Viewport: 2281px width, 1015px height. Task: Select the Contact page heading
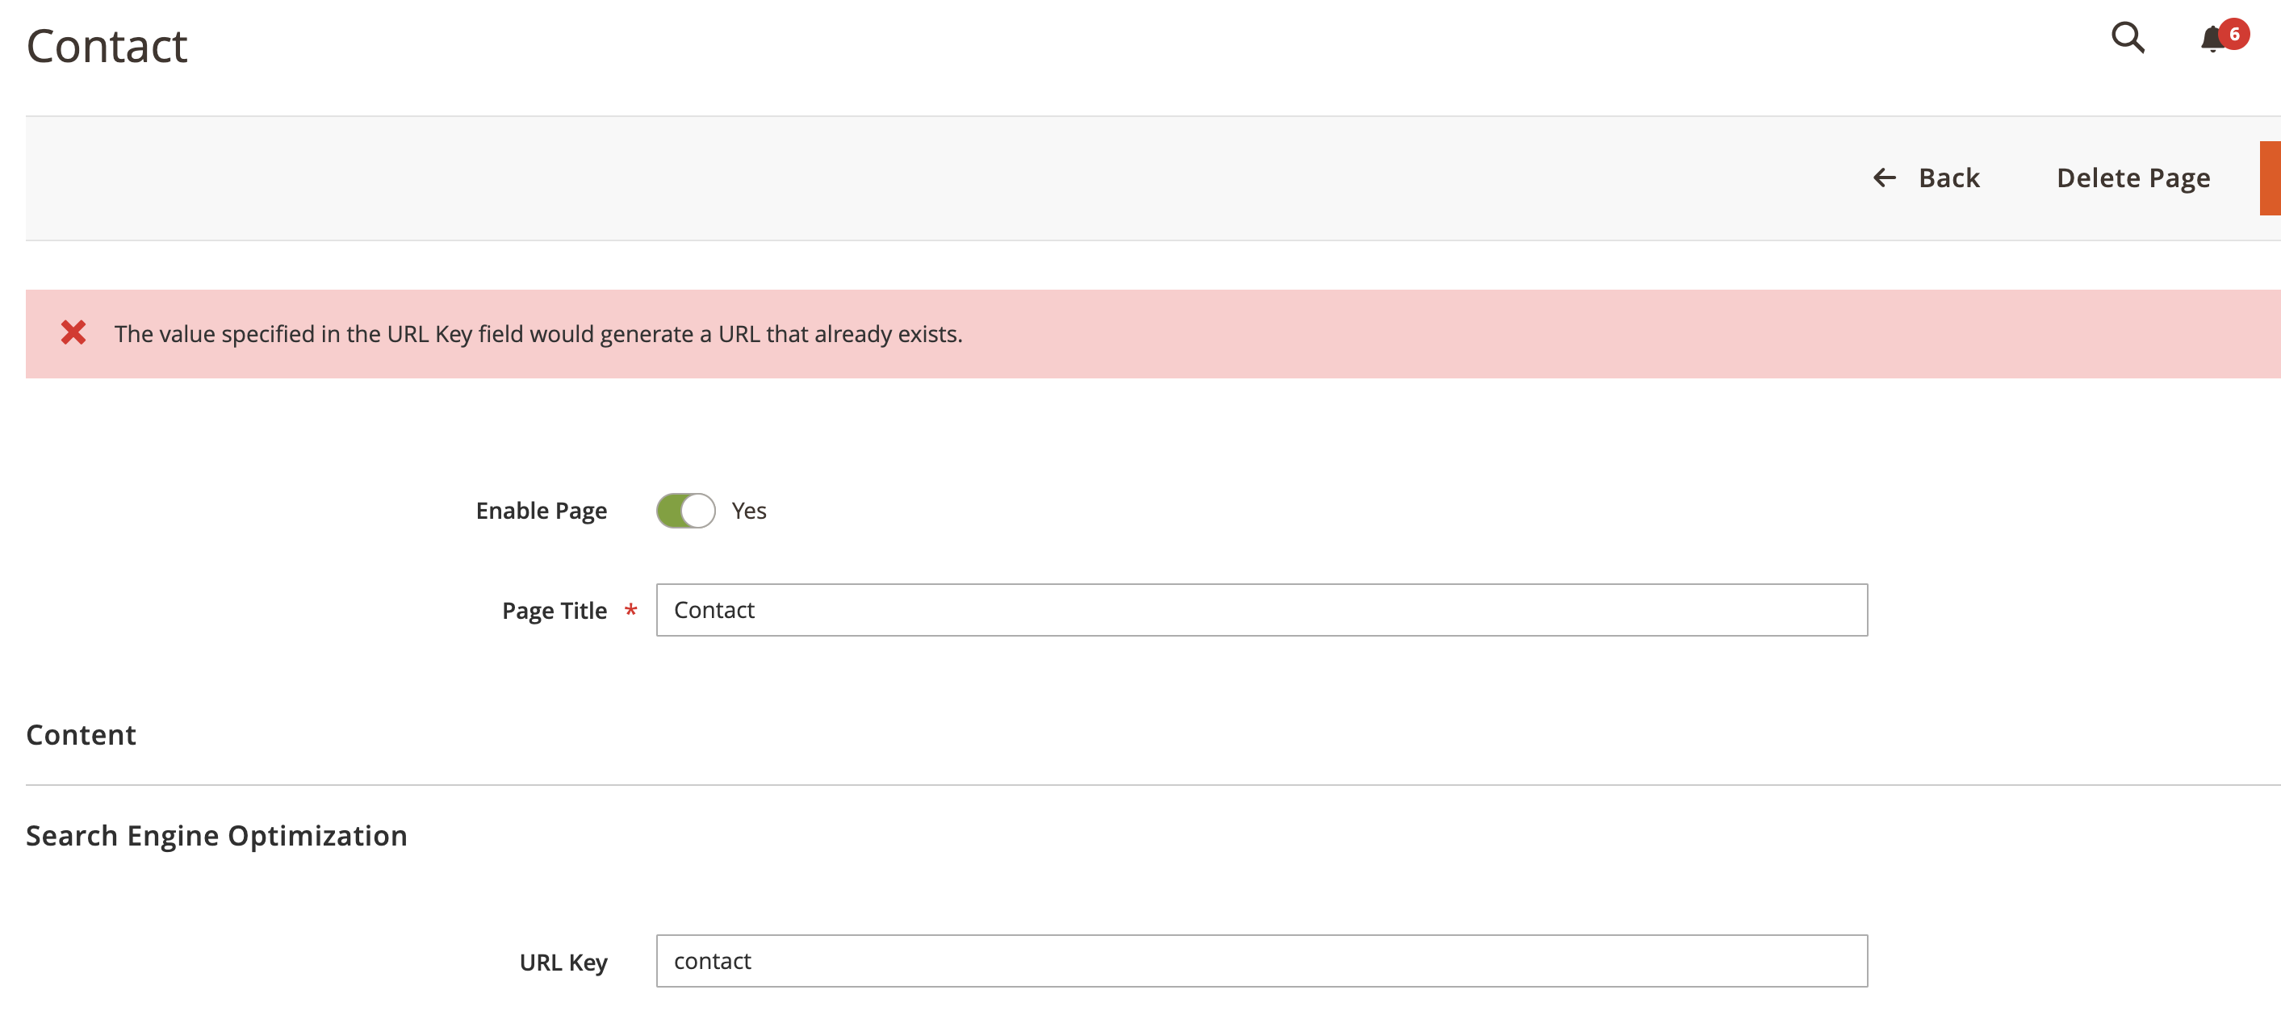click(x=107, y=44)
